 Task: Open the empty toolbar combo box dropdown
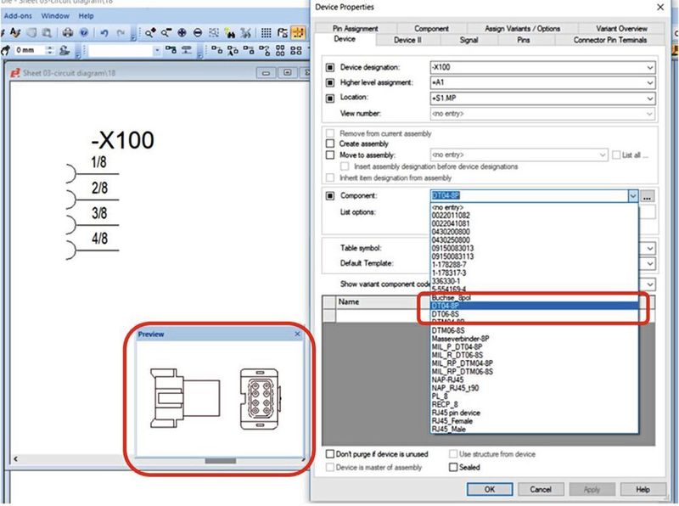pos(157,51)
